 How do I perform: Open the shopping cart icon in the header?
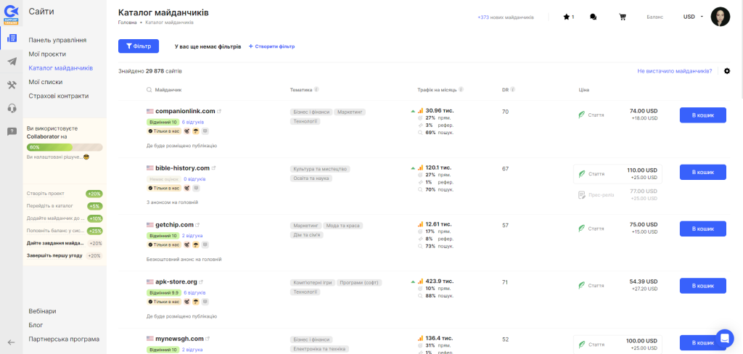point(622,17)
